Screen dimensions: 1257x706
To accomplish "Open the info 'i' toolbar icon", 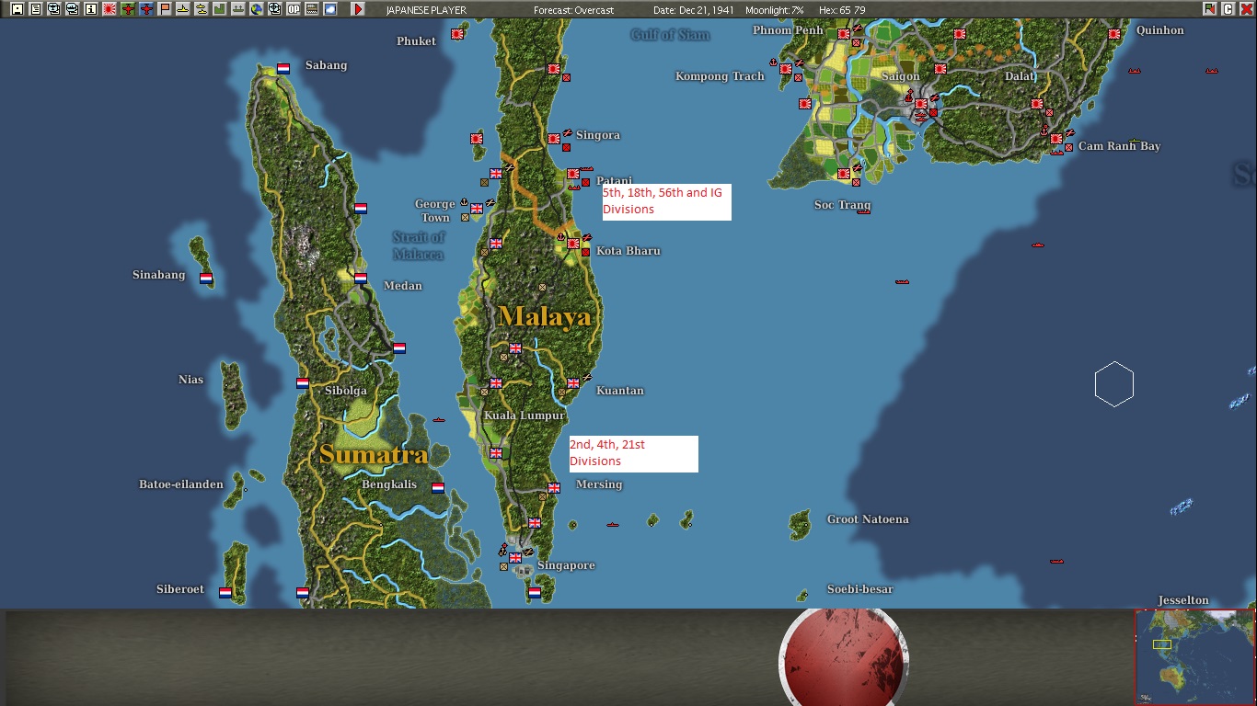I will pyautogui.click(x=90, y=9).
